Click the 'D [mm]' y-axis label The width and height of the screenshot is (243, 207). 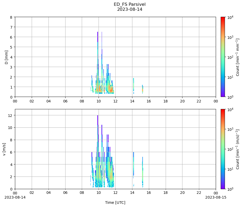(x=6, y=57)
